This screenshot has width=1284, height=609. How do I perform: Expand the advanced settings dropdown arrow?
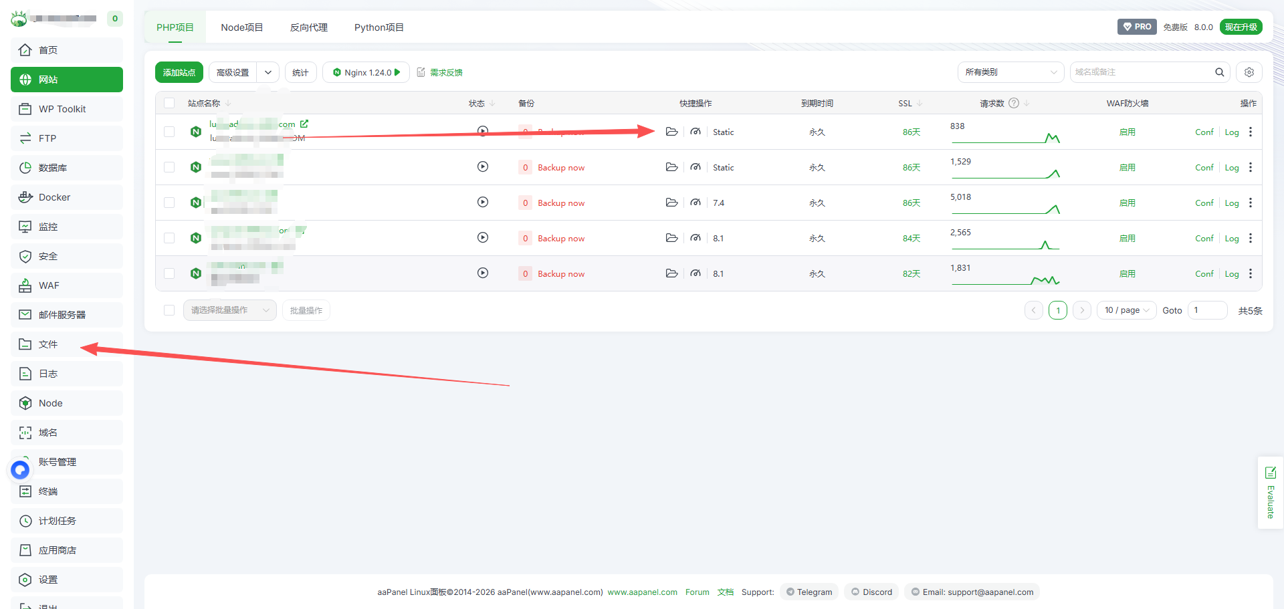pos(267,72)
